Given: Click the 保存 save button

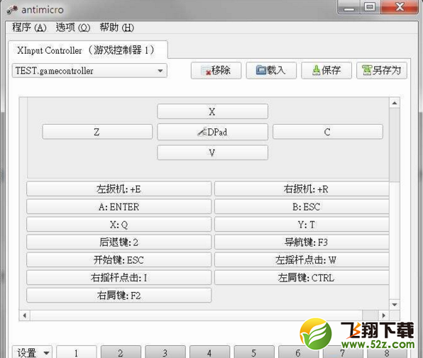Looking at the screenshot, I should pyautogui.click(x=326, y=71).
